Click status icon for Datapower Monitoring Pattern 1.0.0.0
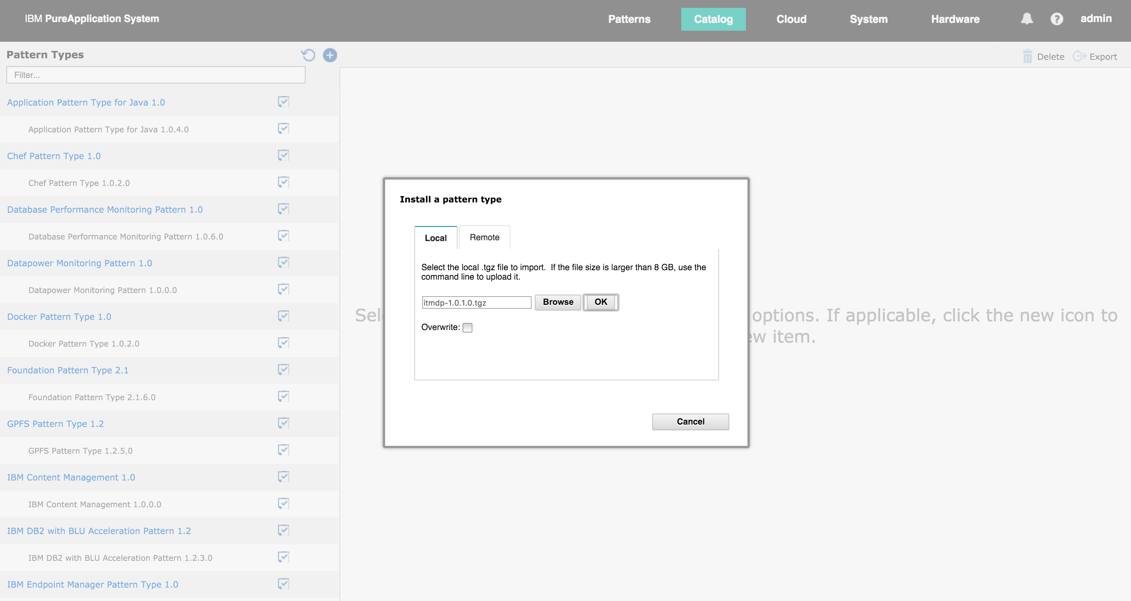This screenshot has height=601, width=1131. [x=283, y=289]
